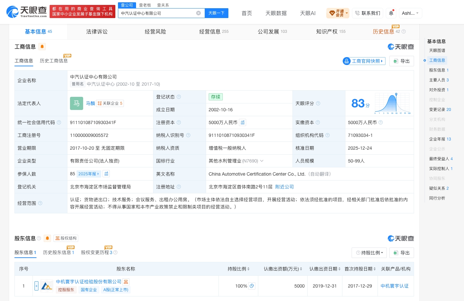Clear the search box with the X icon
This screenshot has height=301, width=464.
198,13
